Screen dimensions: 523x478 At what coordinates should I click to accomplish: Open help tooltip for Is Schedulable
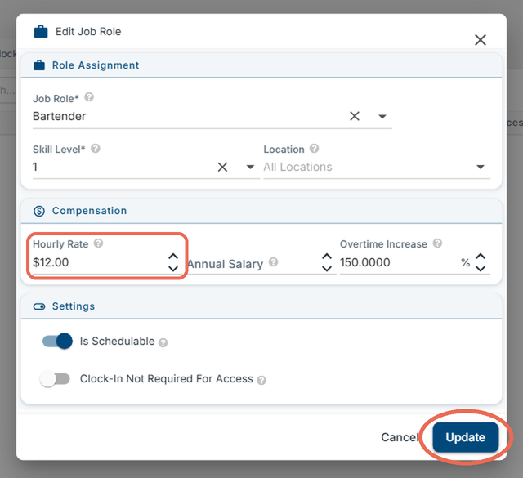(x=163, y=342)
